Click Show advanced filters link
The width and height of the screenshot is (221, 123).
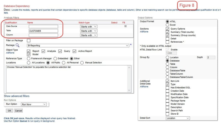coord(17,96)
